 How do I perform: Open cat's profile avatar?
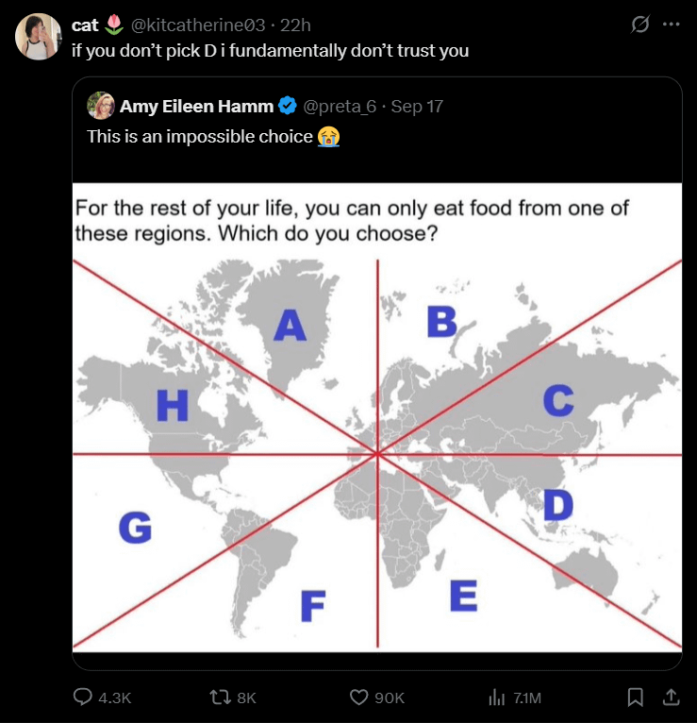pos(39,37)
